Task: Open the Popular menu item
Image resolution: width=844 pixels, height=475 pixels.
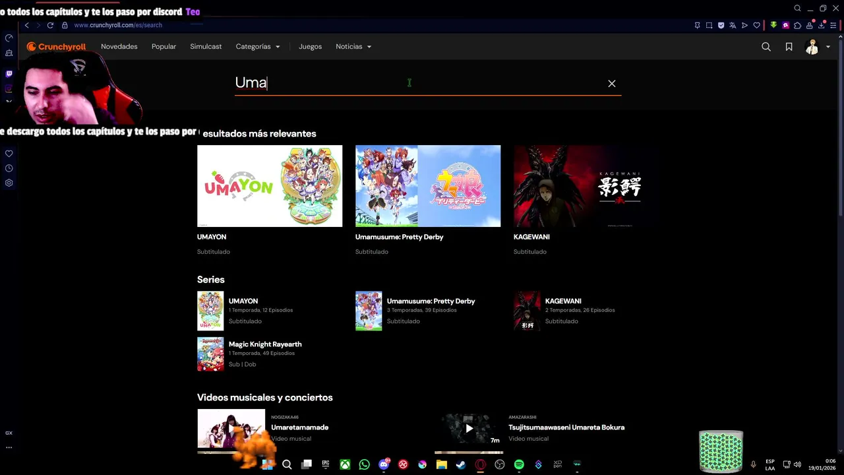Action: click(164, 47)
